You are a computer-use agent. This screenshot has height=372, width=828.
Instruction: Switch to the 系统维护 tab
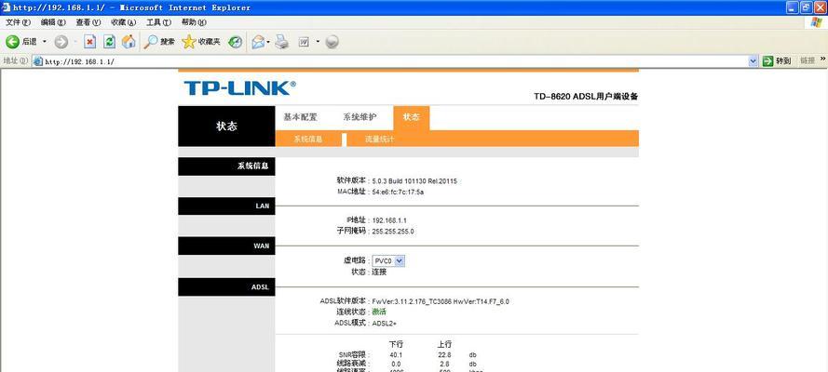[x=360, y=117]
